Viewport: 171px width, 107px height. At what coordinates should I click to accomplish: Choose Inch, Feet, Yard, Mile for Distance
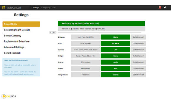(85, 37)
